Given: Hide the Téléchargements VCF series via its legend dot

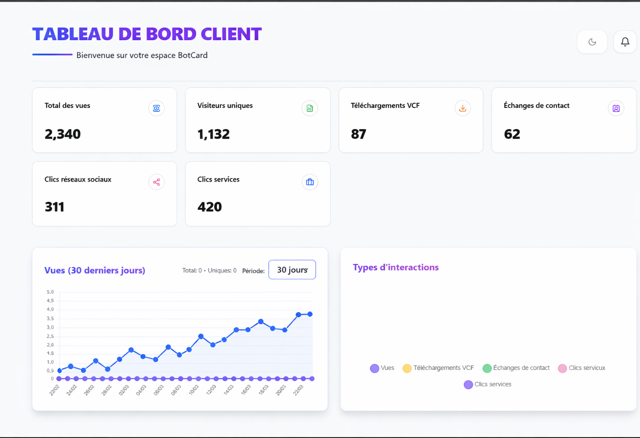Looking at the screenshot, I should (407, 368).
